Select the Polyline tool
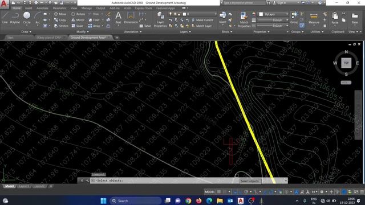The width and height of the screenshot is (365, 205). [x=15, y=18]
